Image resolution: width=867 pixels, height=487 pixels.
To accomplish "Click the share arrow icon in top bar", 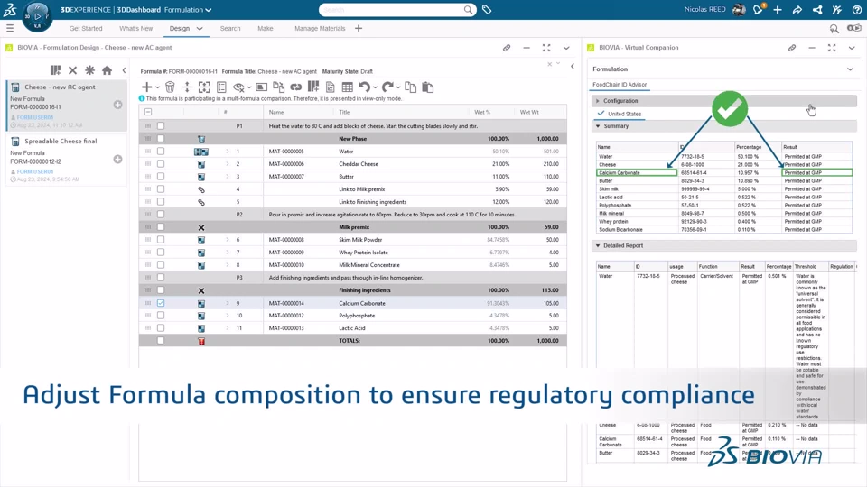I will (x=797, y=9).
